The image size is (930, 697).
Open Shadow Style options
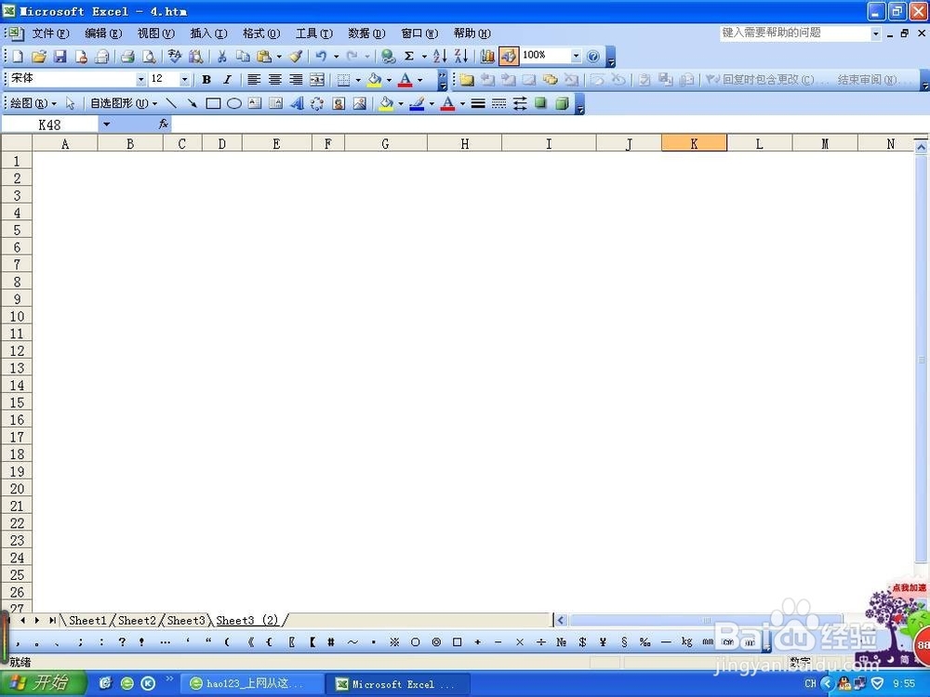[x=541, y=104]
